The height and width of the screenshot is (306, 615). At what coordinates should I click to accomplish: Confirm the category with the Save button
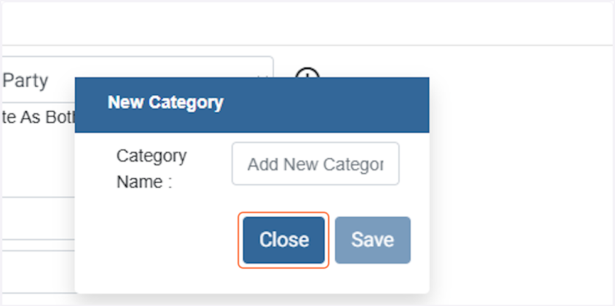373,240
